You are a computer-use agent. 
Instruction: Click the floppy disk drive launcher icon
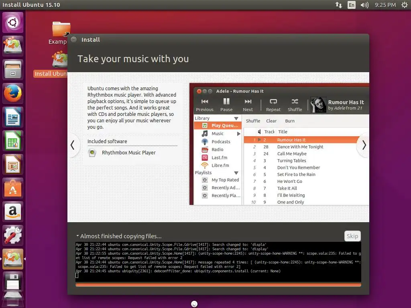coord(12,282)
